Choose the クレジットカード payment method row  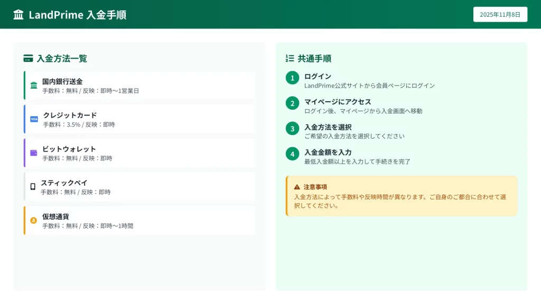139,119
